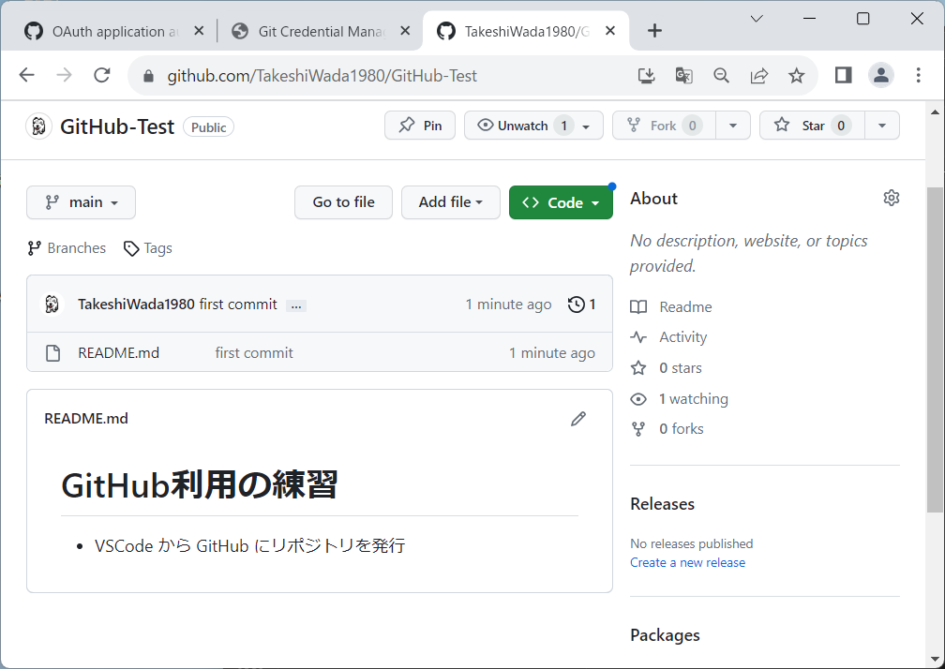Image resolution: width=945 pixels, height=669 pixels.
Task: Open repository settings gear next to About
Action: click(891, 198)
